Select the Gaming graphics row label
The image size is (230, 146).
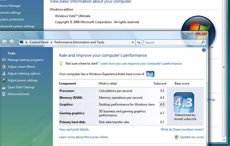[72, 113]
